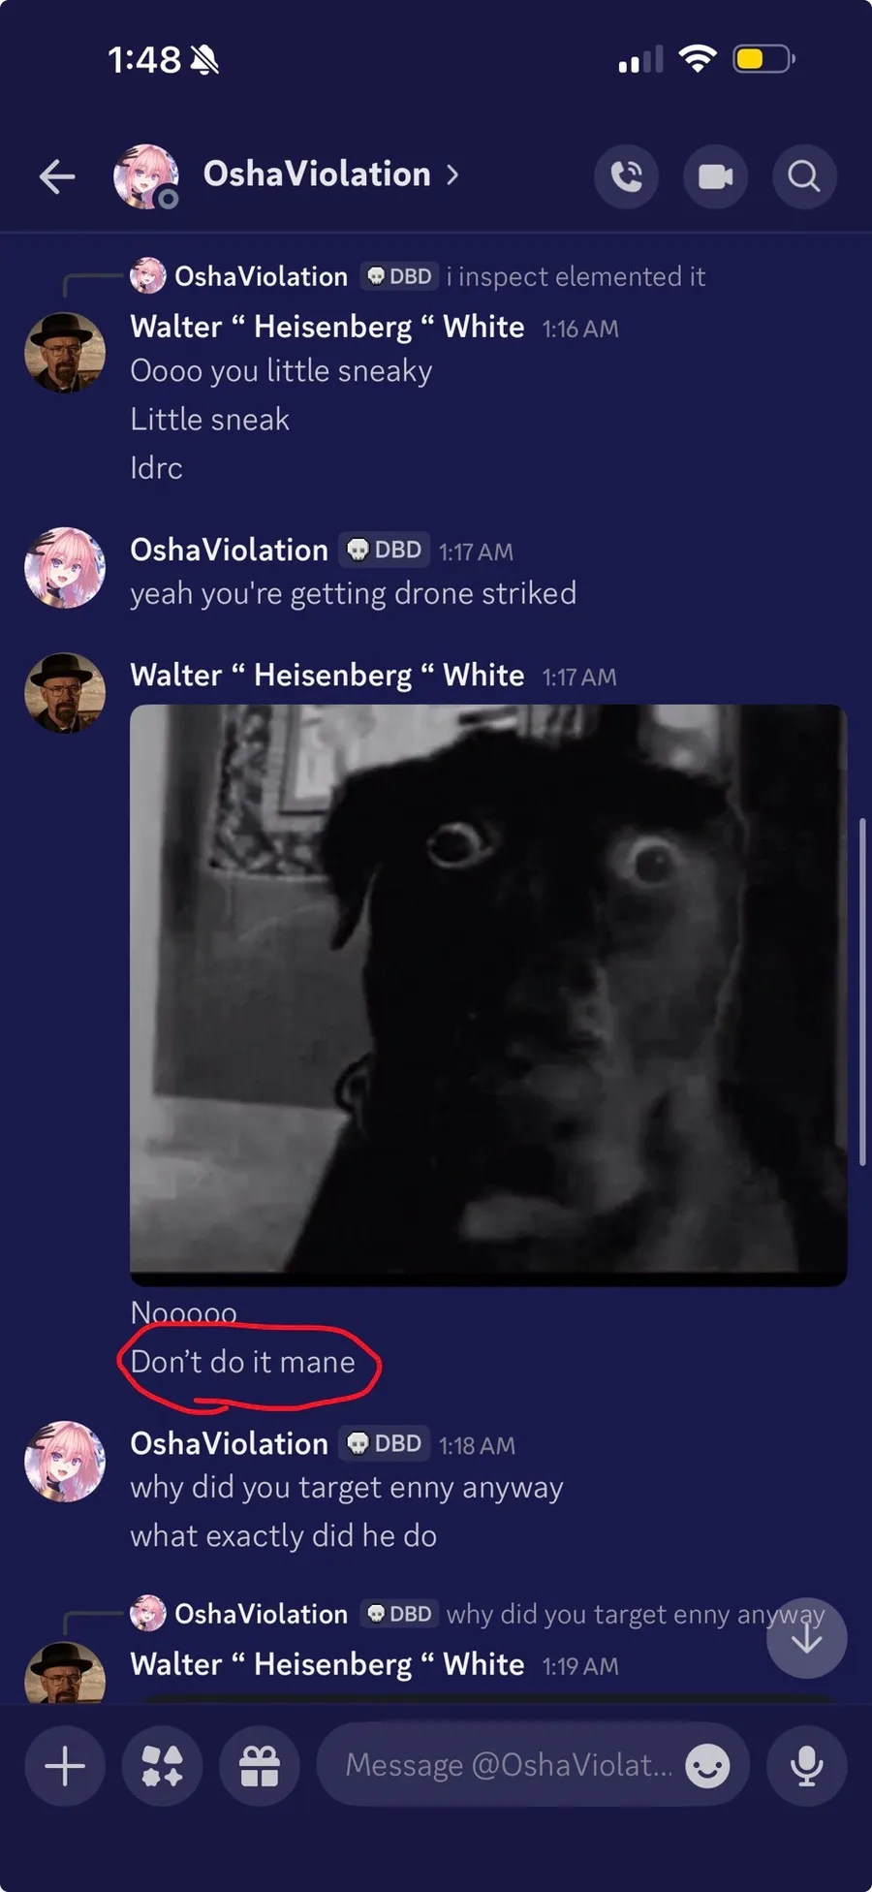
Task: Start a video call
Action: tap(715, 176)
